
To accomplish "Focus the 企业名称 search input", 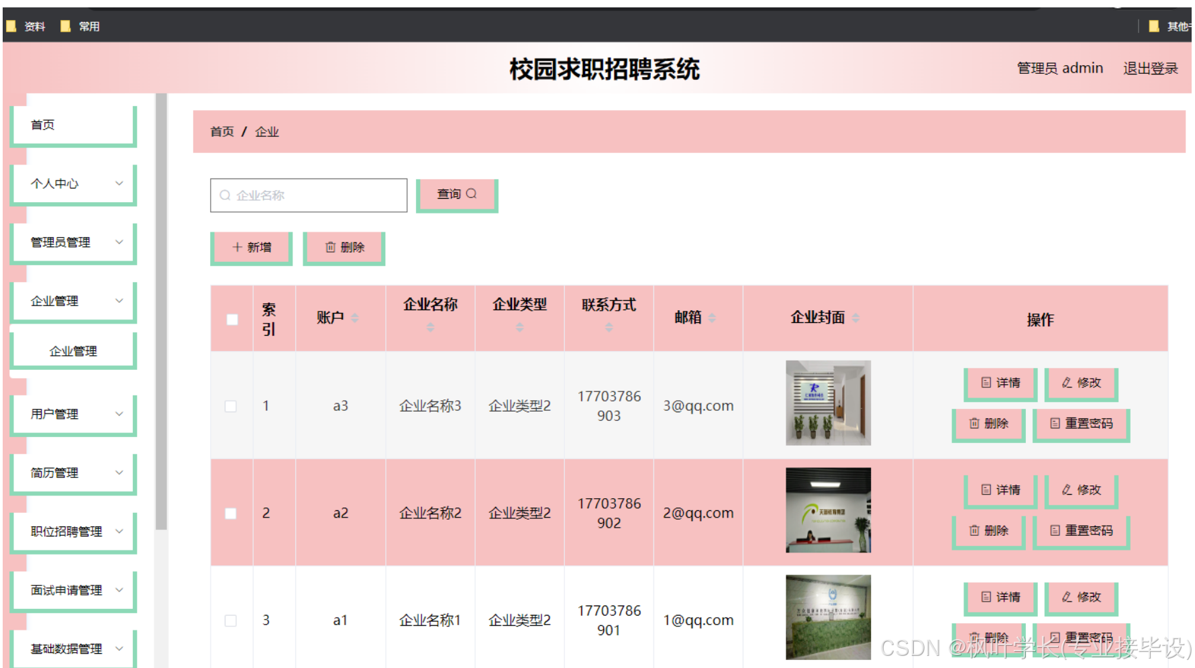I will point(309,195).
